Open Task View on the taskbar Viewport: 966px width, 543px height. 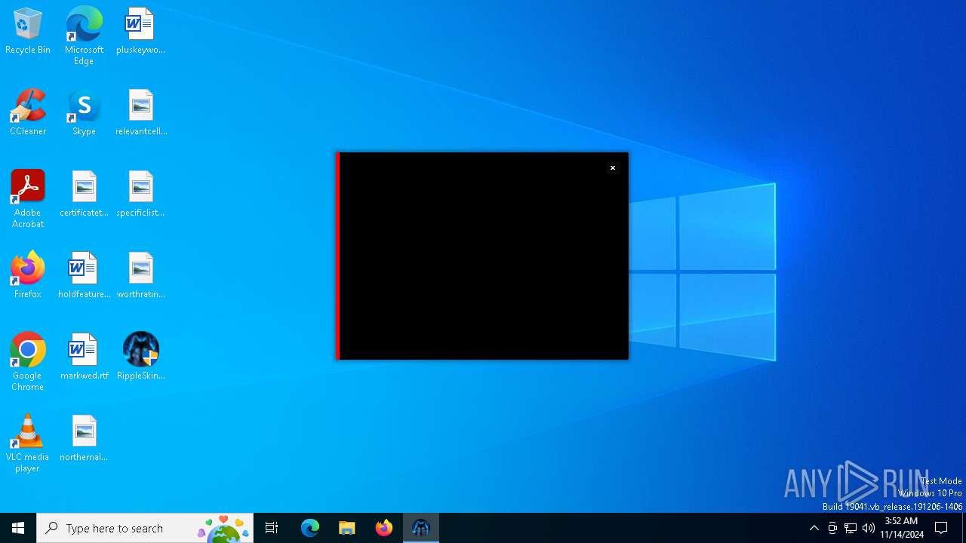(x=272, y=528)
